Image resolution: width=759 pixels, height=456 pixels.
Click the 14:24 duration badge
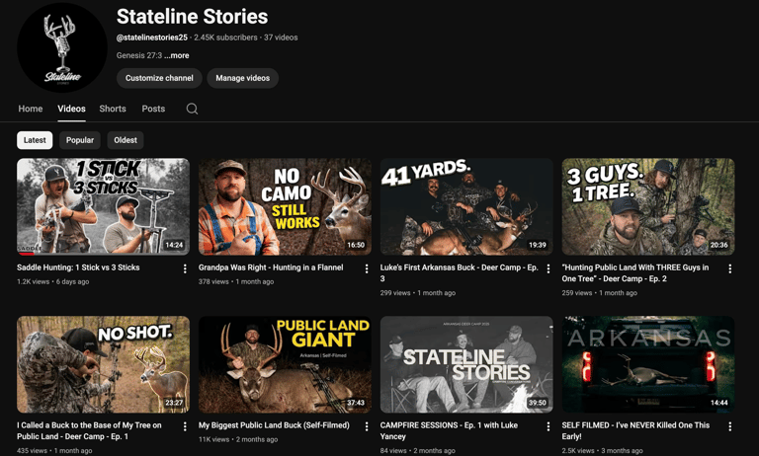coord(174,245)
